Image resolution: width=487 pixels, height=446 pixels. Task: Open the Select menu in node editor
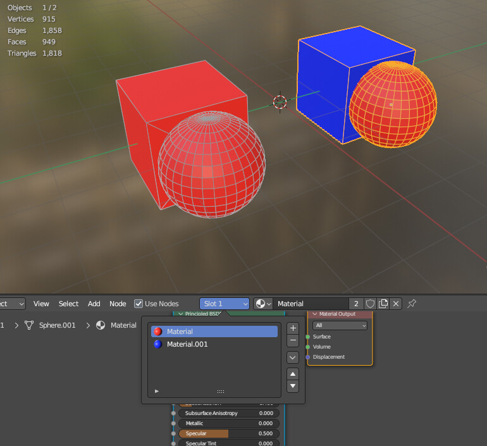(x=68, y=304)
